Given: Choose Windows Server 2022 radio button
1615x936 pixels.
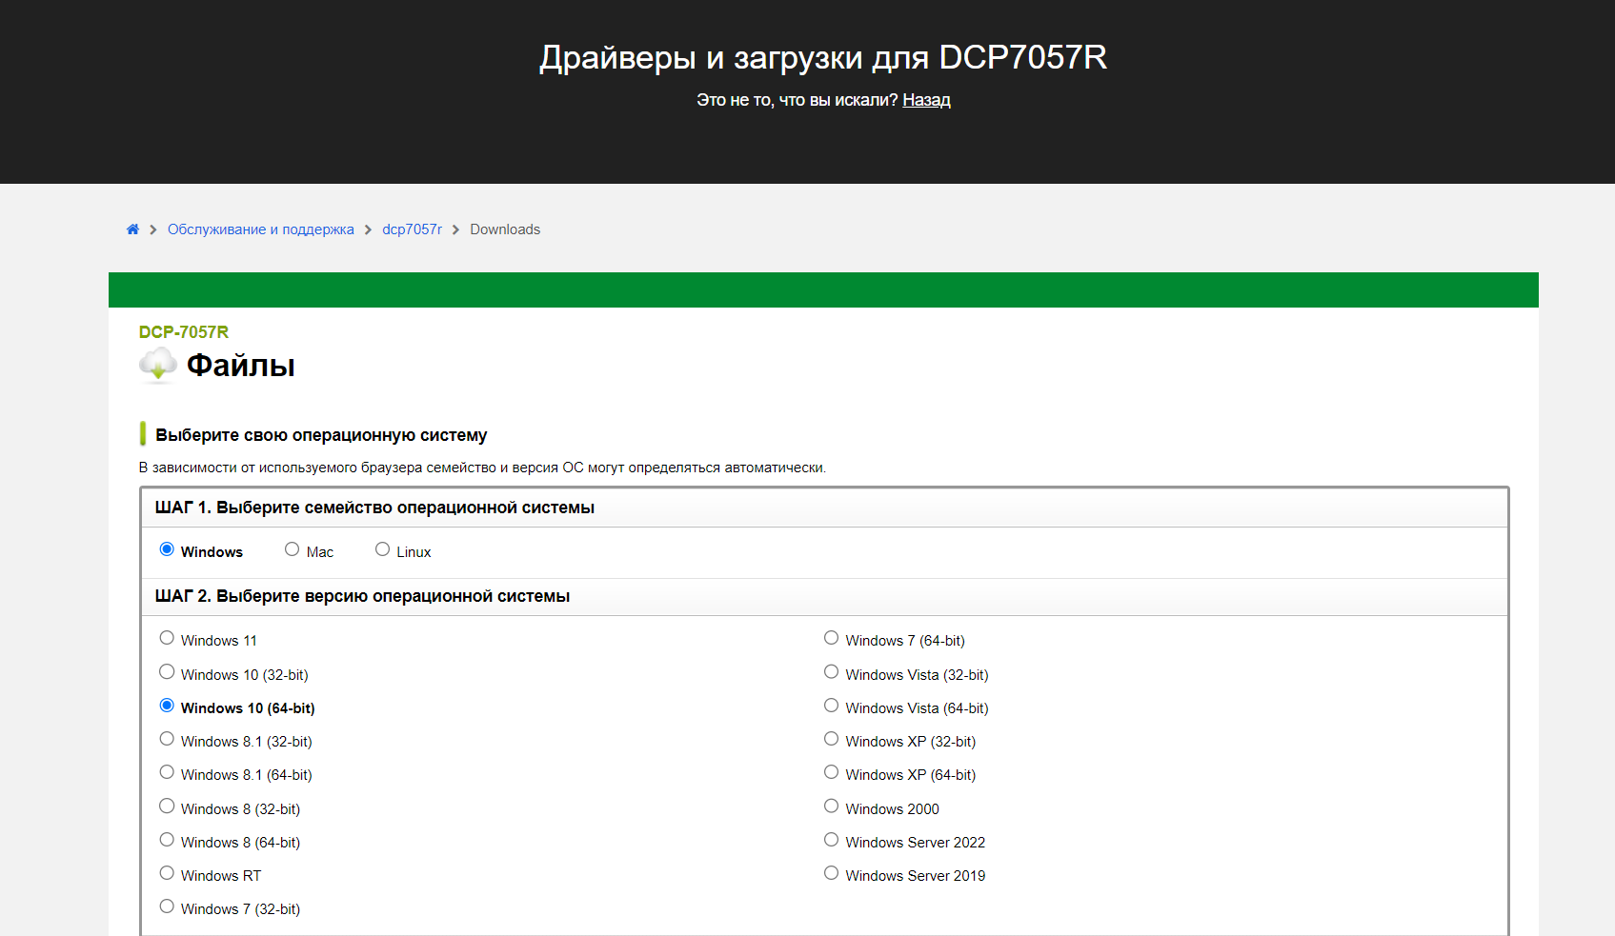Looking at the screenshot, I should tap(832, 840).
